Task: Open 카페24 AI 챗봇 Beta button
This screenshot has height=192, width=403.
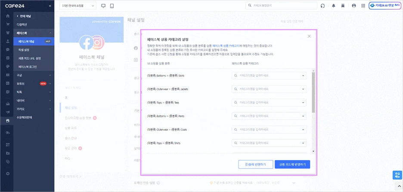Action: [384, 6]
